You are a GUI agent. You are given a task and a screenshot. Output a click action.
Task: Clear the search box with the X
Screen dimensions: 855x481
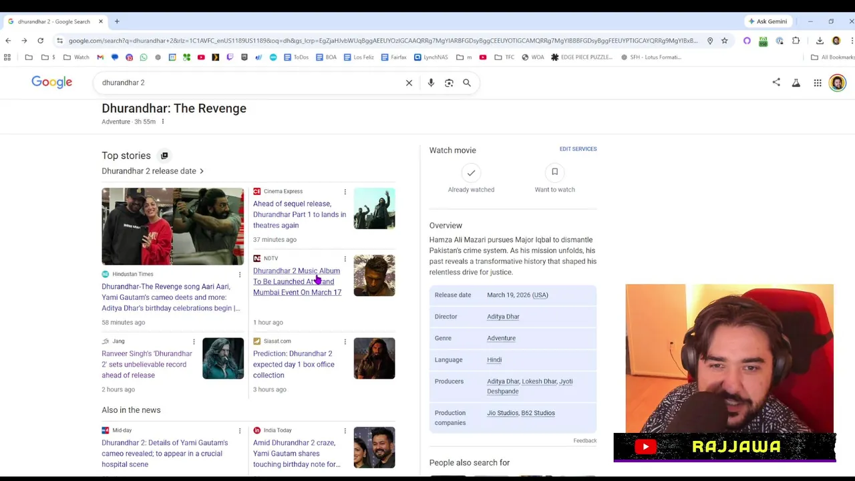(x=409, y=83)
